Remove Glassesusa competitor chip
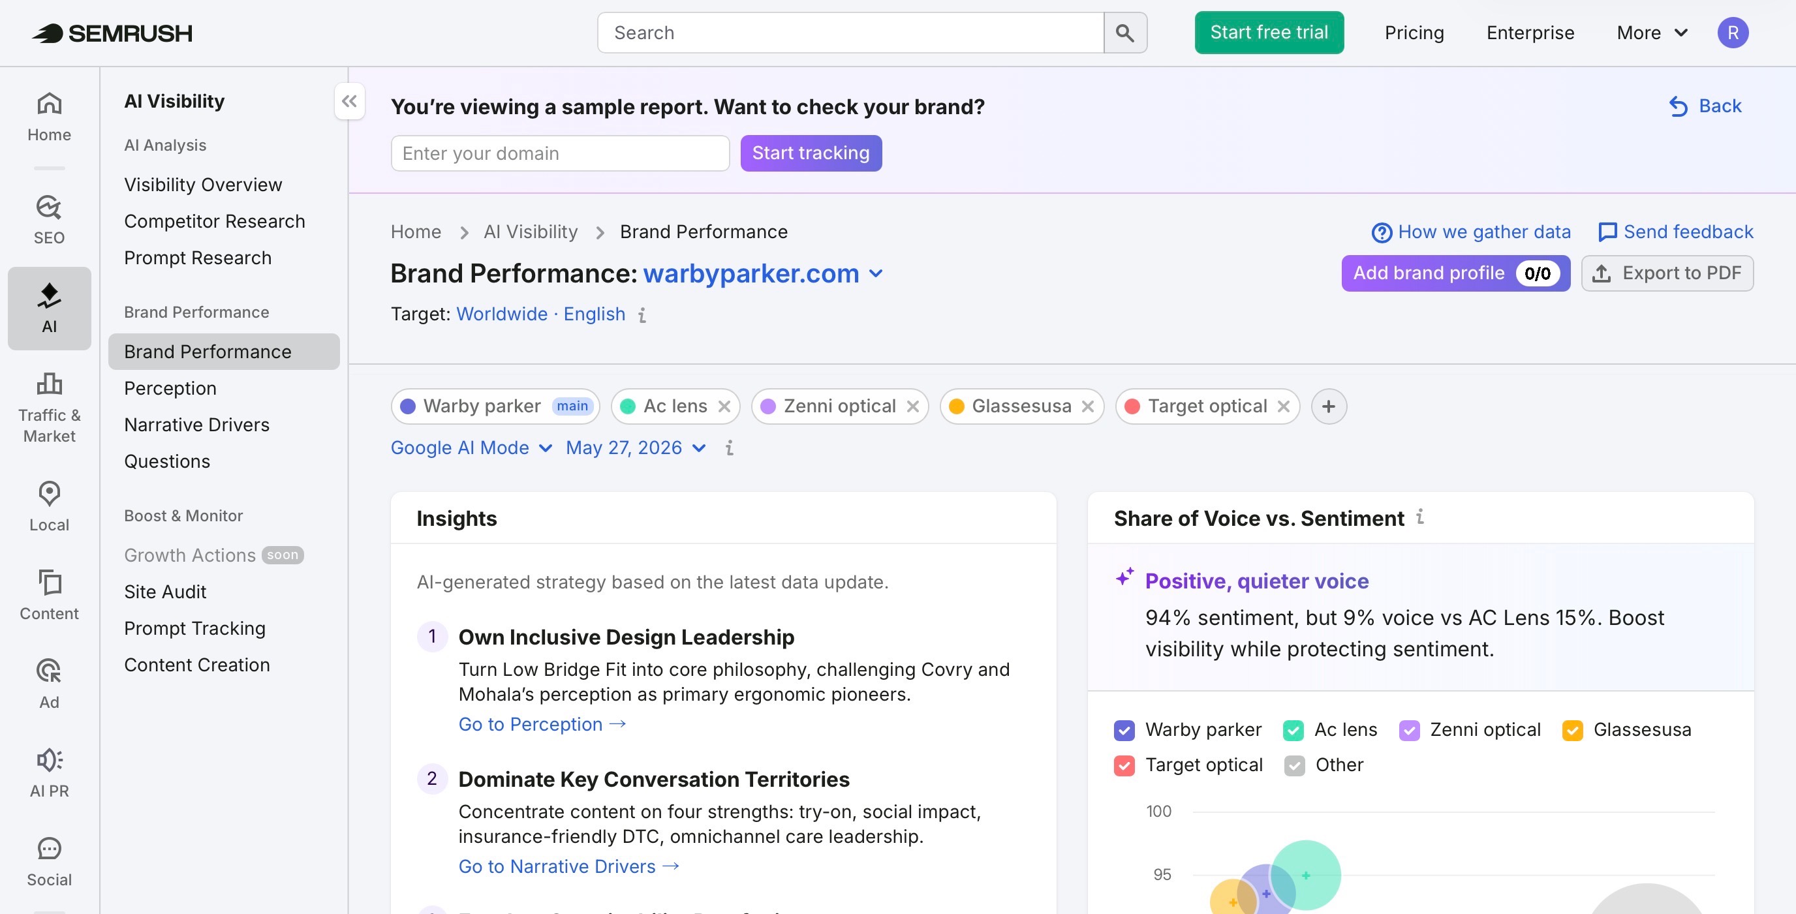The height and width of the screenshot is (914, 1796). click(x=1088, y=406)
